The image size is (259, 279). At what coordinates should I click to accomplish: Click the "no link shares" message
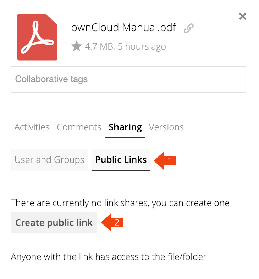click(120, 203)
